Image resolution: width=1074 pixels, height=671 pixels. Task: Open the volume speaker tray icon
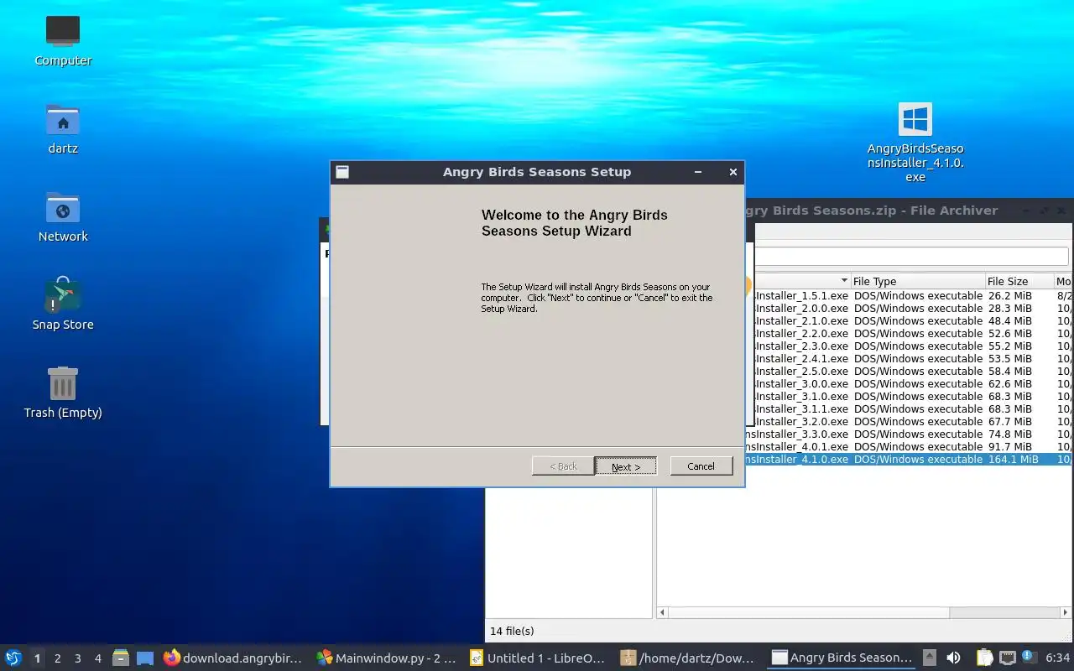click(x=953, y=658)
